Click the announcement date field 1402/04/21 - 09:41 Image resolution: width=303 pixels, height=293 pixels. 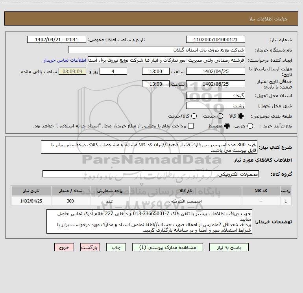[x=57, y=40]
